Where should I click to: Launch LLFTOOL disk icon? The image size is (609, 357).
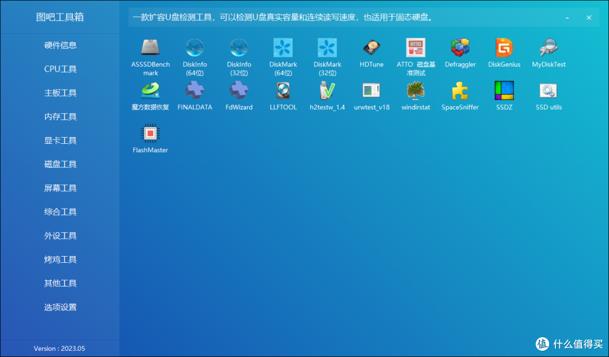point(283,90)
